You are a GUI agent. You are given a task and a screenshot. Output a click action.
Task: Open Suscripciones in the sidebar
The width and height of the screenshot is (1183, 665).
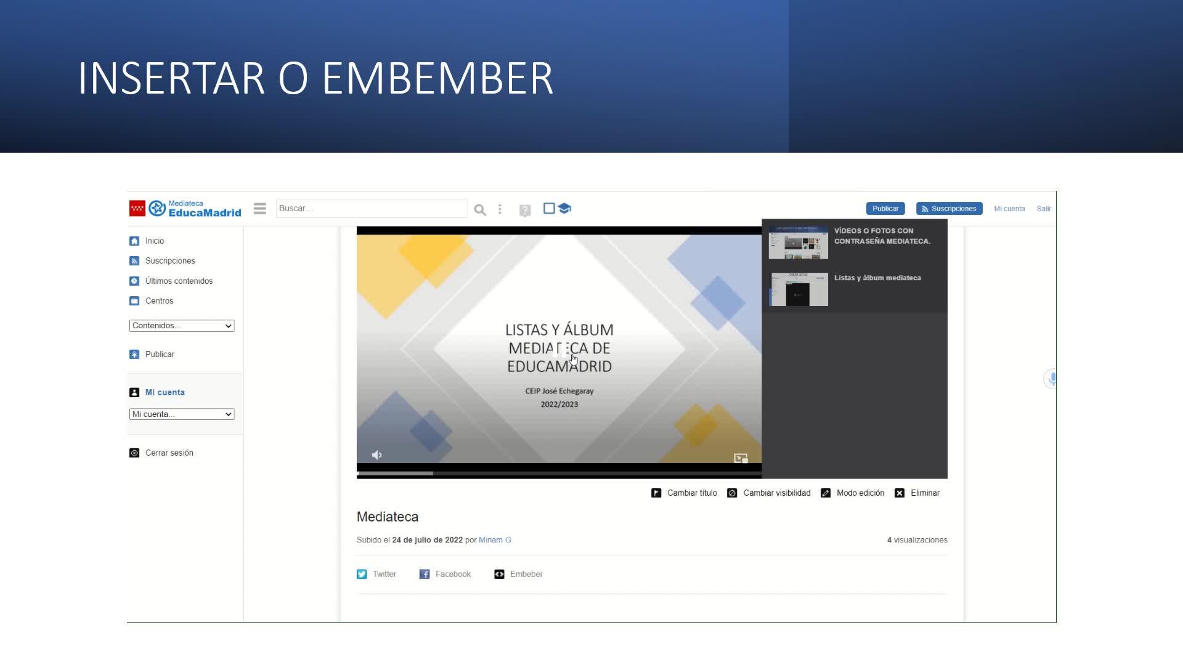tap(169, 261)
